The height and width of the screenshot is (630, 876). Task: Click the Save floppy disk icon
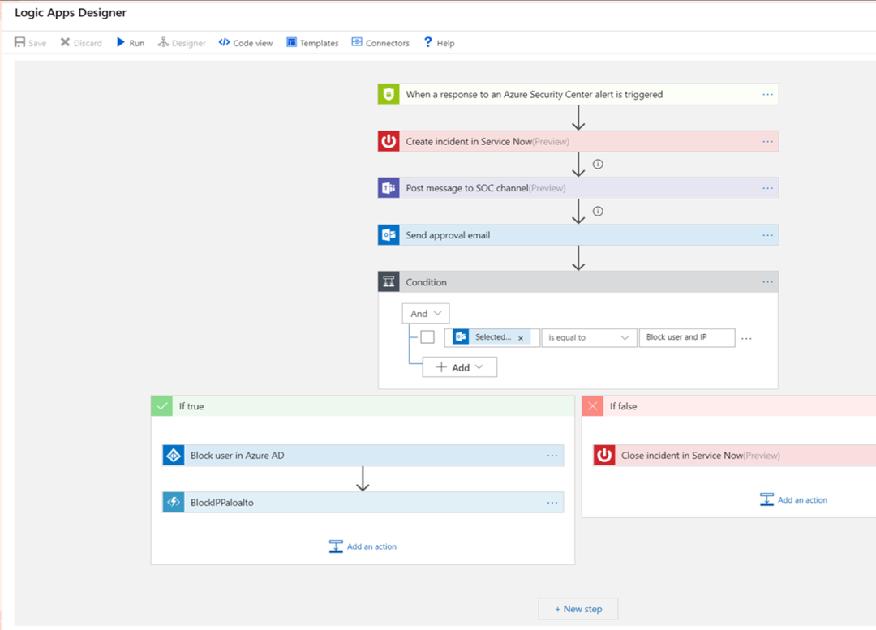(19, 42)
